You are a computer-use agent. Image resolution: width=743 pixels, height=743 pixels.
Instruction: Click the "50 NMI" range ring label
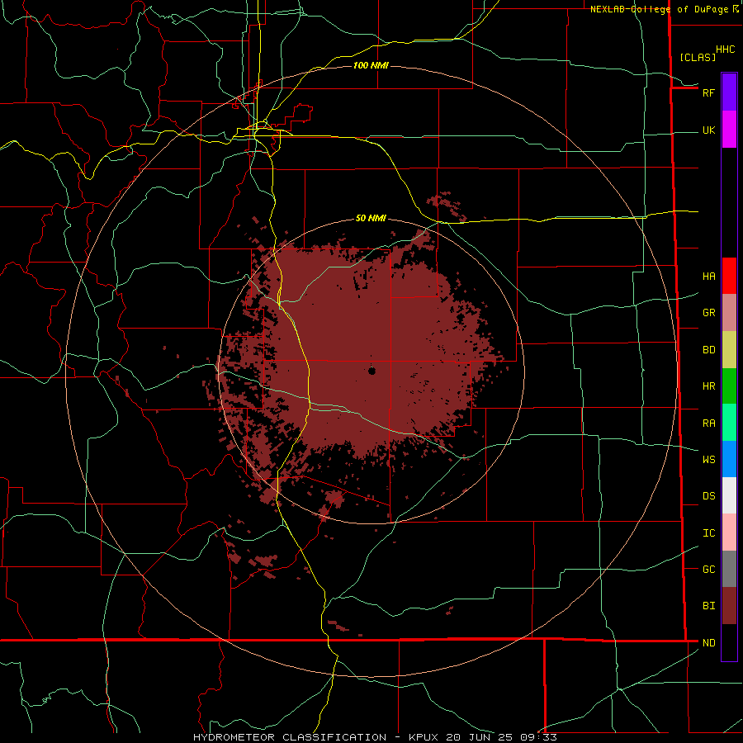pos(371,218)
